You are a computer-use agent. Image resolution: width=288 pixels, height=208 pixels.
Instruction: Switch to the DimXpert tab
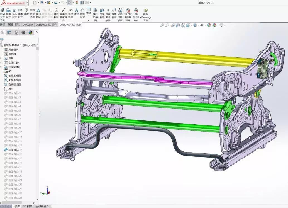(28, 25)
